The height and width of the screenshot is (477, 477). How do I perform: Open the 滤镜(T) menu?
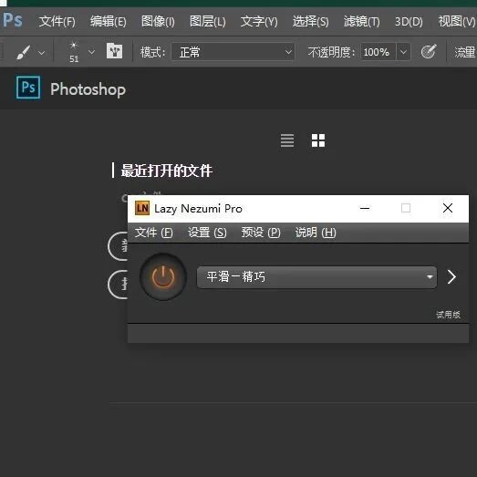361,22
